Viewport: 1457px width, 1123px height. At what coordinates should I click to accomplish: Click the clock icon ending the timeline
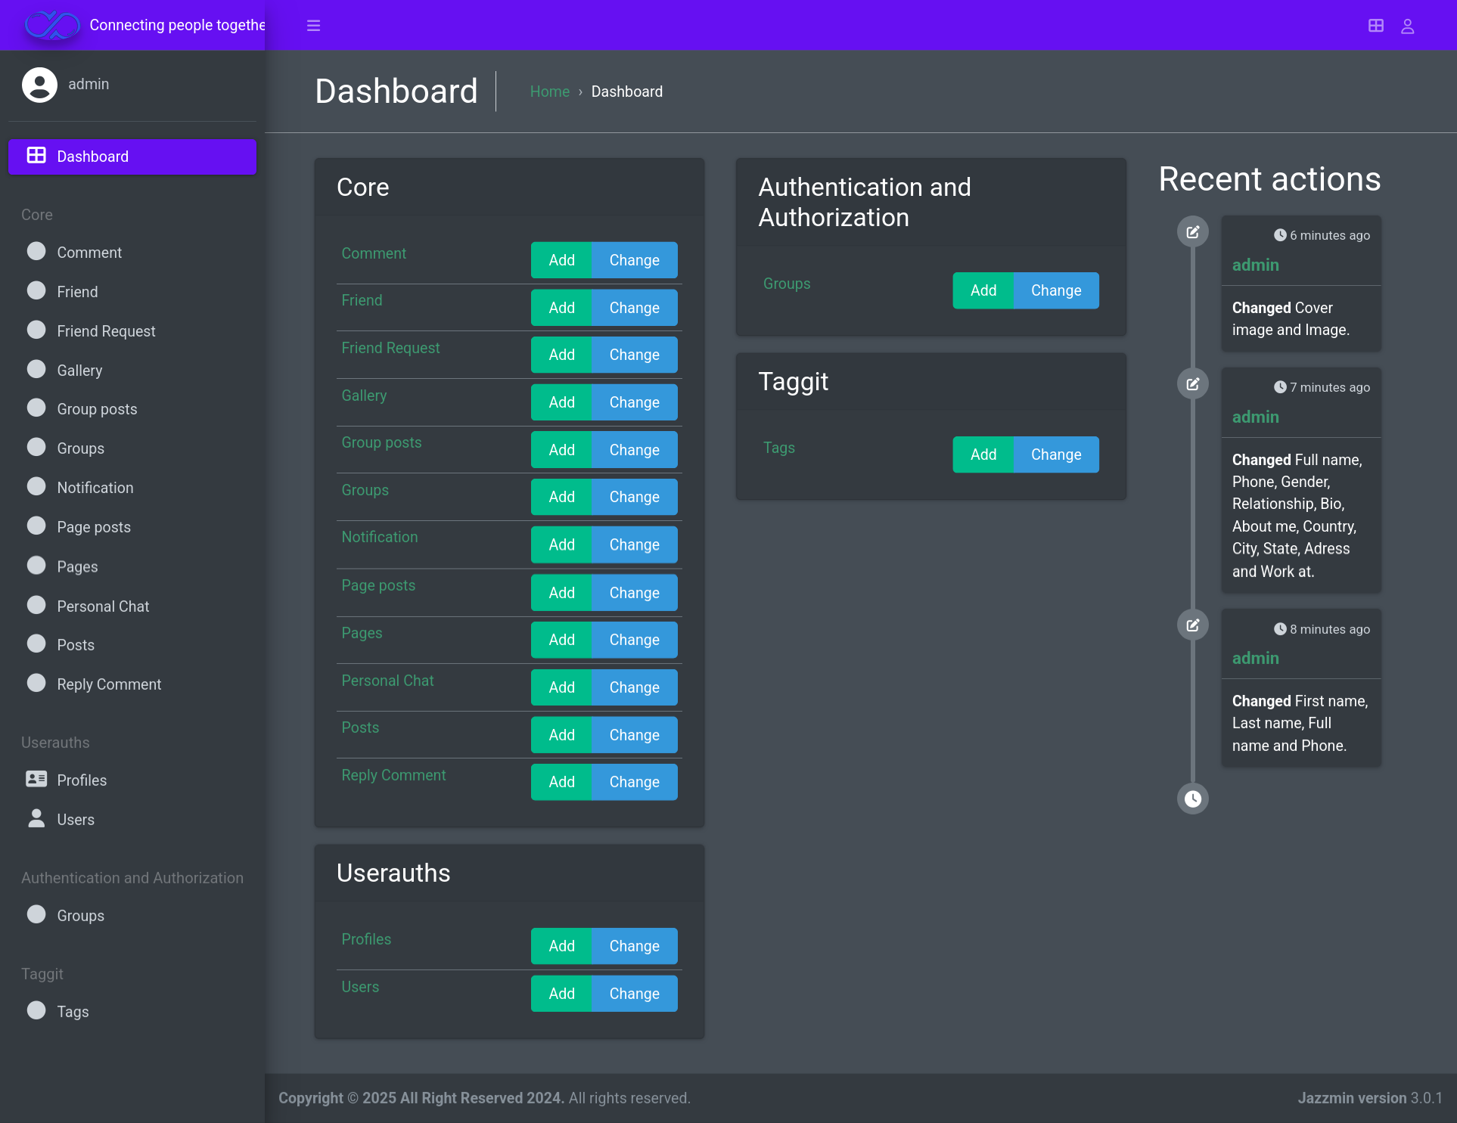1193,799
